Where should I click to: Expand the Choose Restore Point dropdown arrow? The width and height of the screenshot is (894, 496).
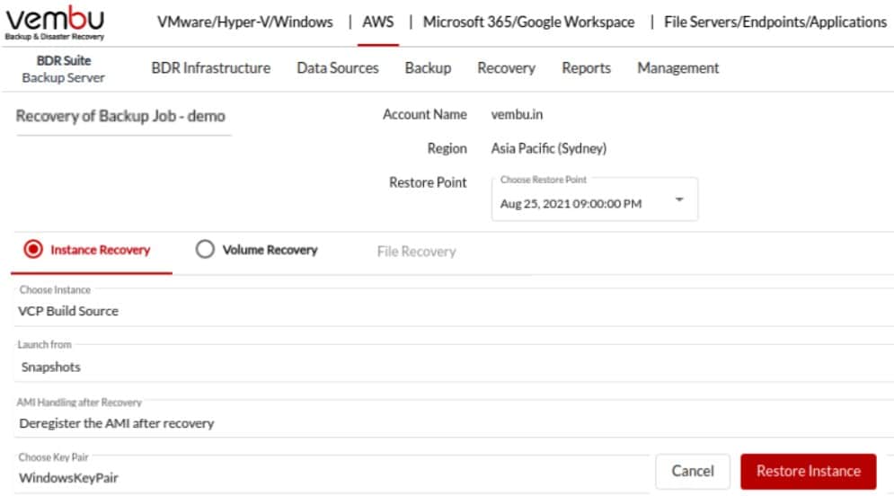679,199
